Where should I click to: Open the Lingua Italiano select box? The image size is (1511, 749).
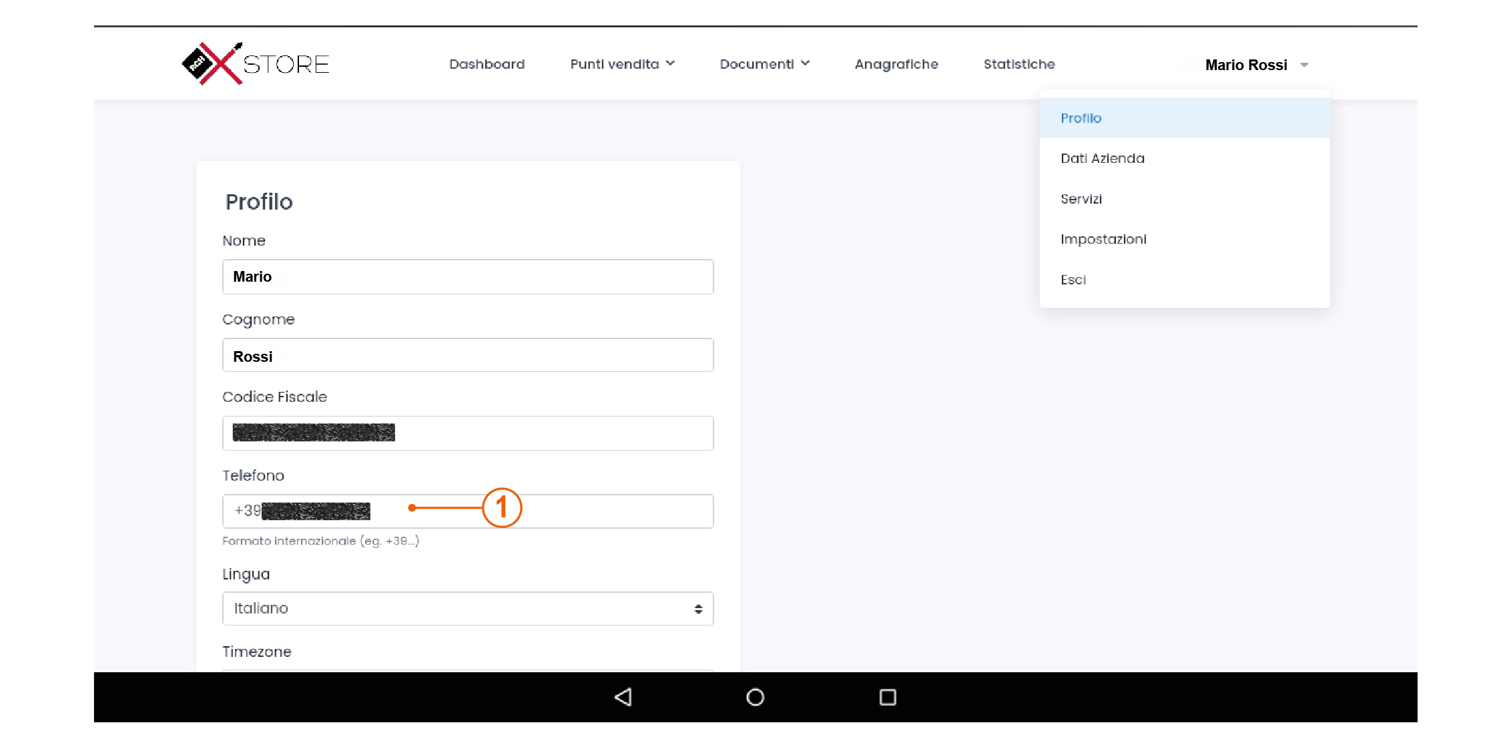click(468, 608)
